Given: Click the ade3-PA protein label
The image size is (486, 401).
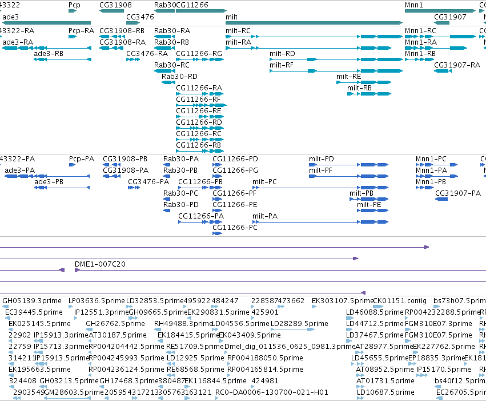Looking at the screenshot, I should (20, 170).
